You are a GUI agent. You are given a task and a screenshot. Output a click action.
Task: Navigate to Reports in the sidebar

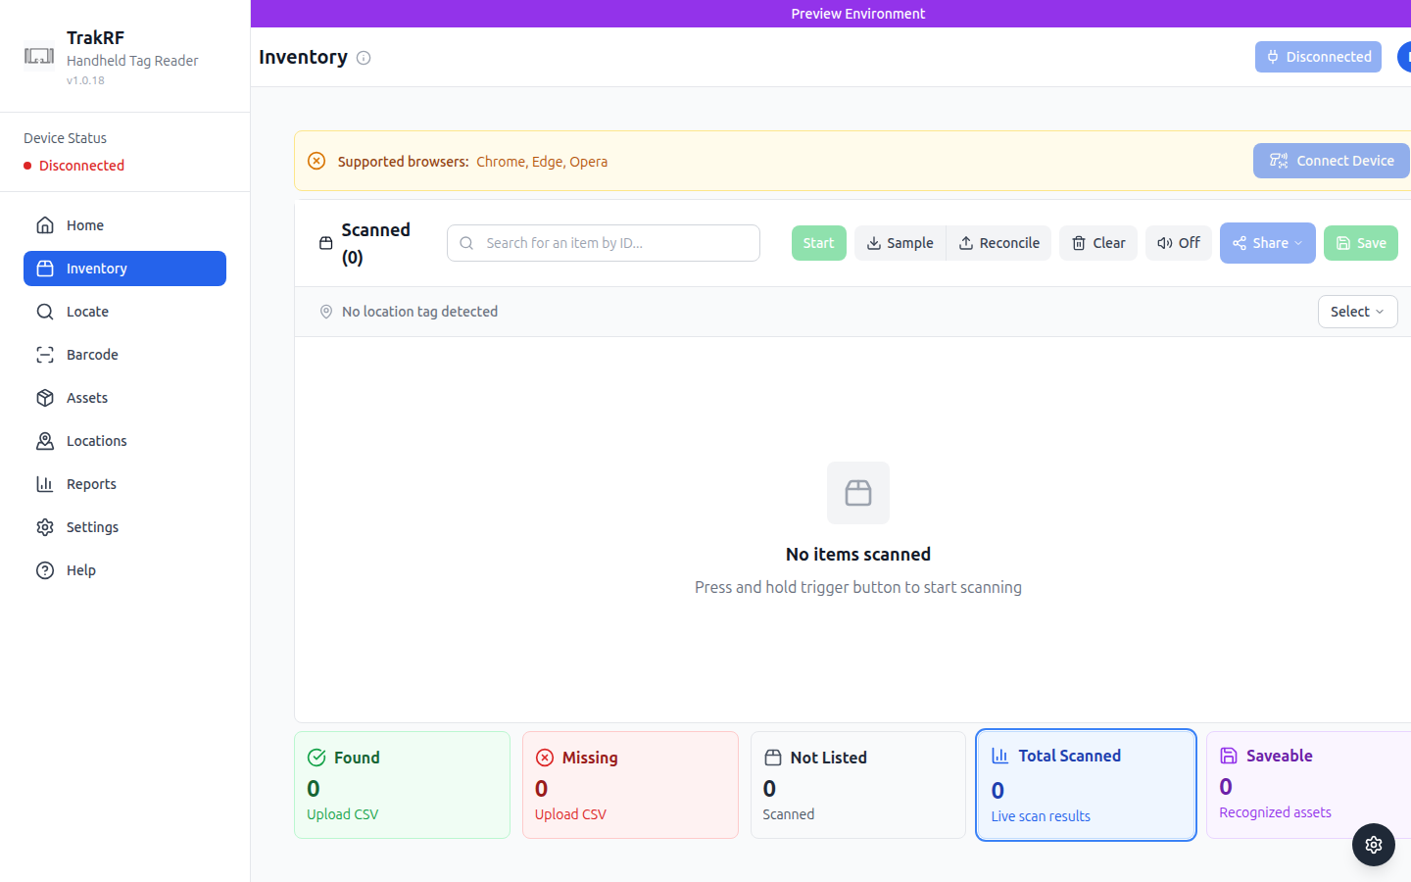(91, 484)
